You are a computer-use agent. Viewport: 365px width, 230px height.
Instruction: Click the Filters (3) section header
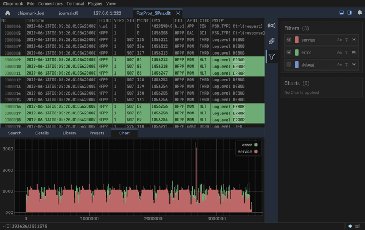tap(297, 28)
